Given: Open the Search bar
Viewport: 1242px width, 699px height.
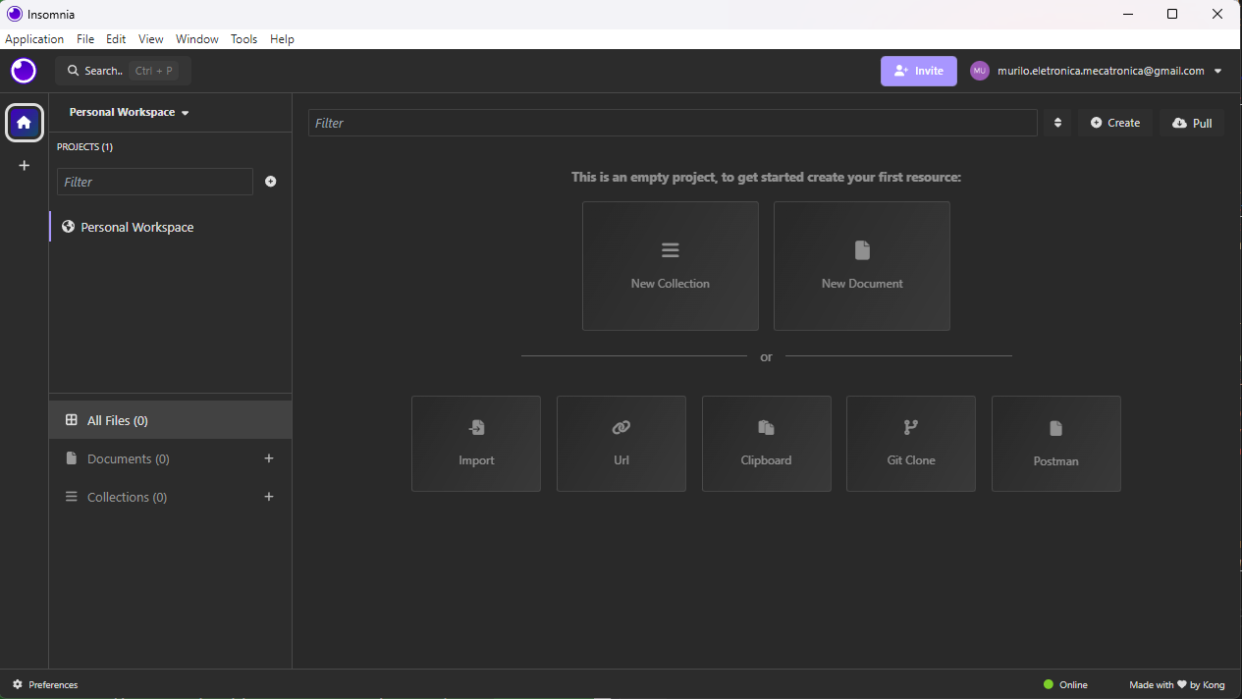Looking at the screenshot, I should 123,71.
